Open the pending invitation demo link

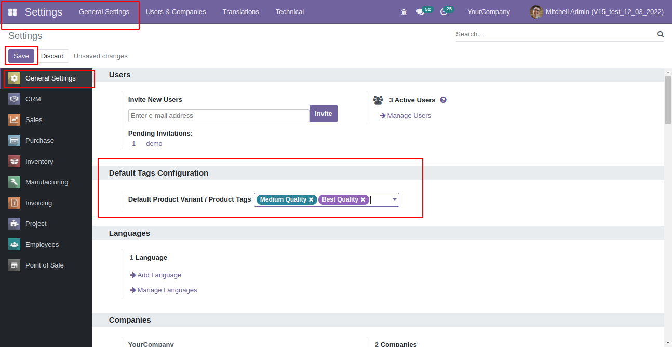154,144
